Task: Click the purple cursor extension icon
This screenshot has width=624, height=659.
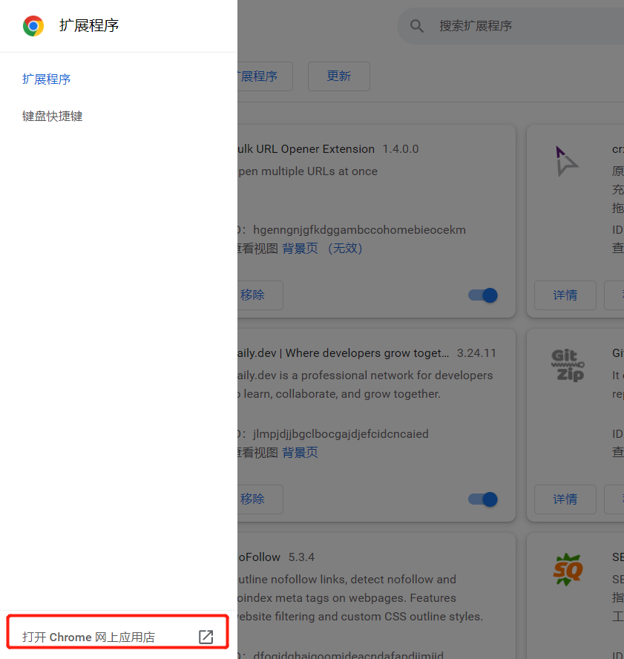Action: click(566, 161)
